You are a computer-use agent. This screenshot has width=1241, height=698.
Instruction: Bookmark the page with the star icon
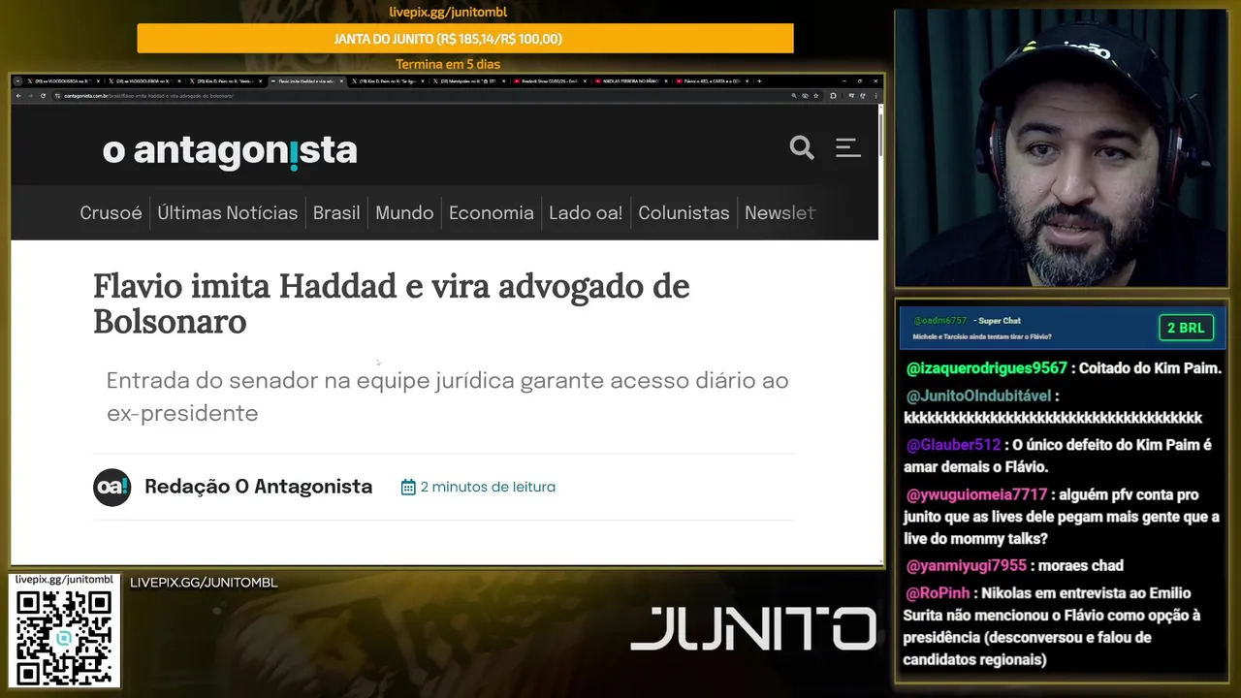(816, 96)
